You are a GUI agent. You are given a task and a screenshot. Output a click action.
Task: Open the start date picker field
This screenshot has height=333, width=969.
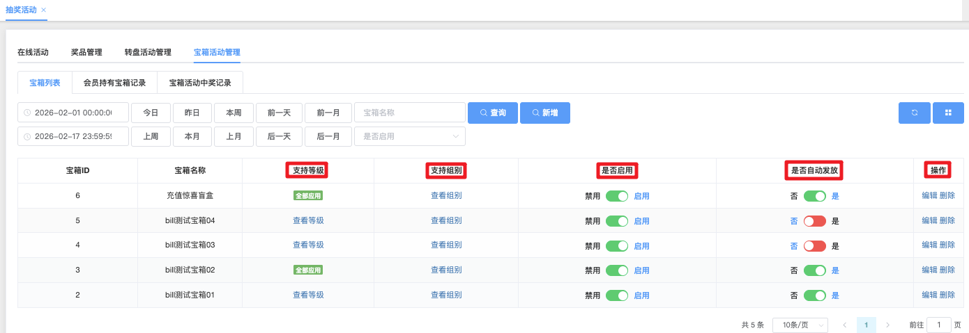tap(73, 113)
